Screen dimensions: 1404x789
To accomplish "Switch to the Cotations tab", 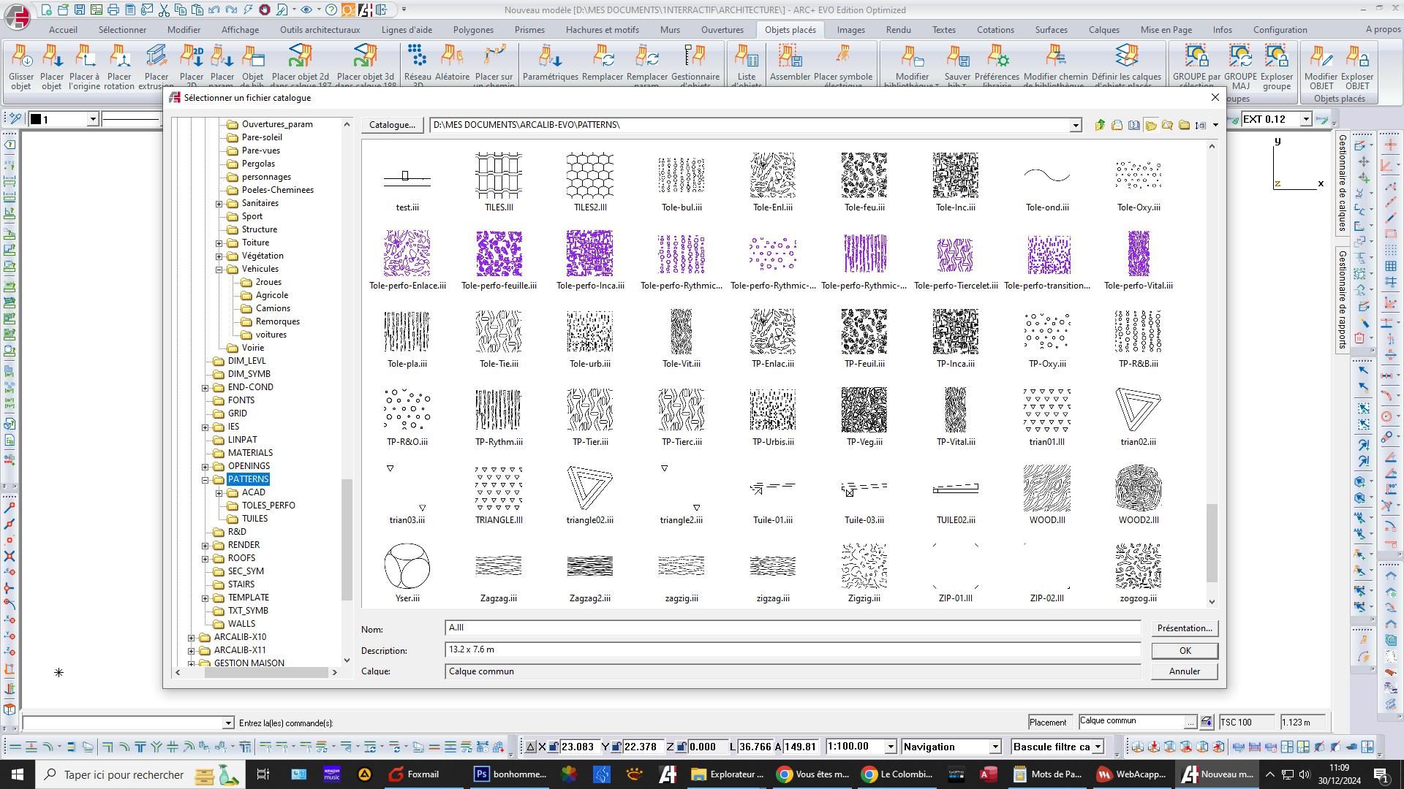I will (994, 30).
